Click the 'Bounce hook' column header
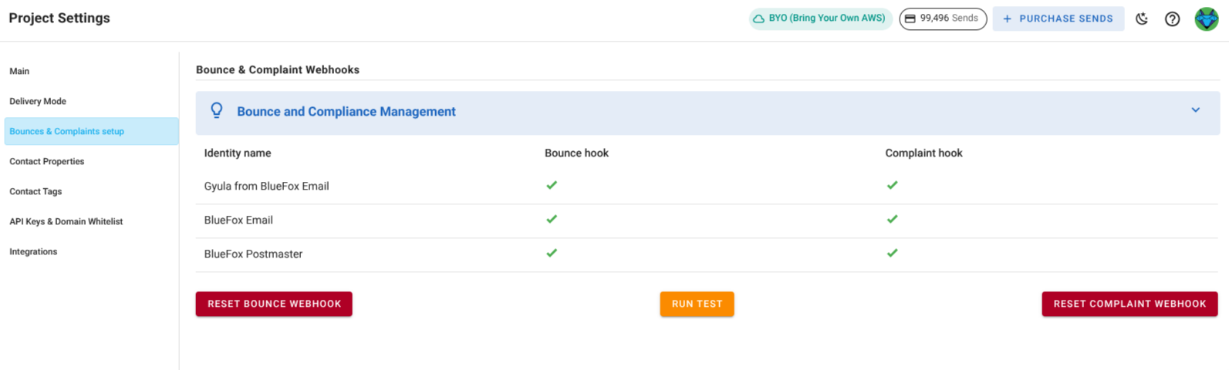 point(576,153)
